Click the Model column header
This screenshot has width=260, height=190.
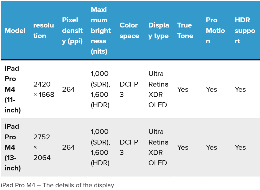click(15, 30)
